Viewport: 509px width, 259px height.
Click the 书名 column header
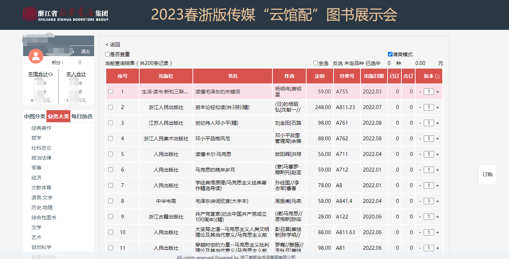[233, 76]
